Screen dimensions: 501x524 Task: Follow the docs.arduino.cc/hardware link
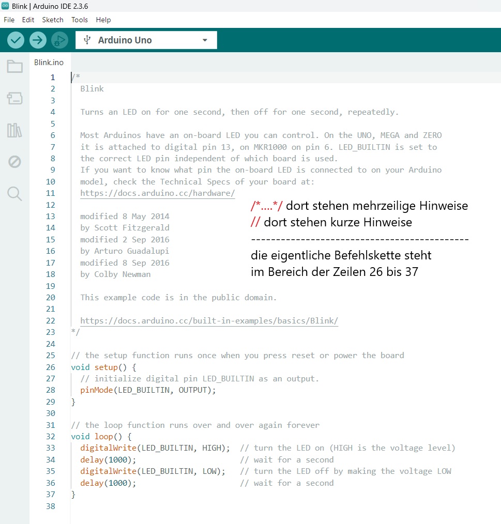(x=158, y=193)
